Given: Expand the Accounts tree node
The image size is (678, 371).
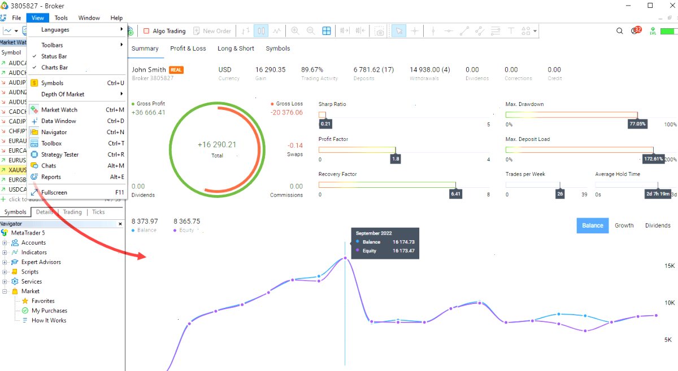Looking at the screenshot, I should point(5,243).
